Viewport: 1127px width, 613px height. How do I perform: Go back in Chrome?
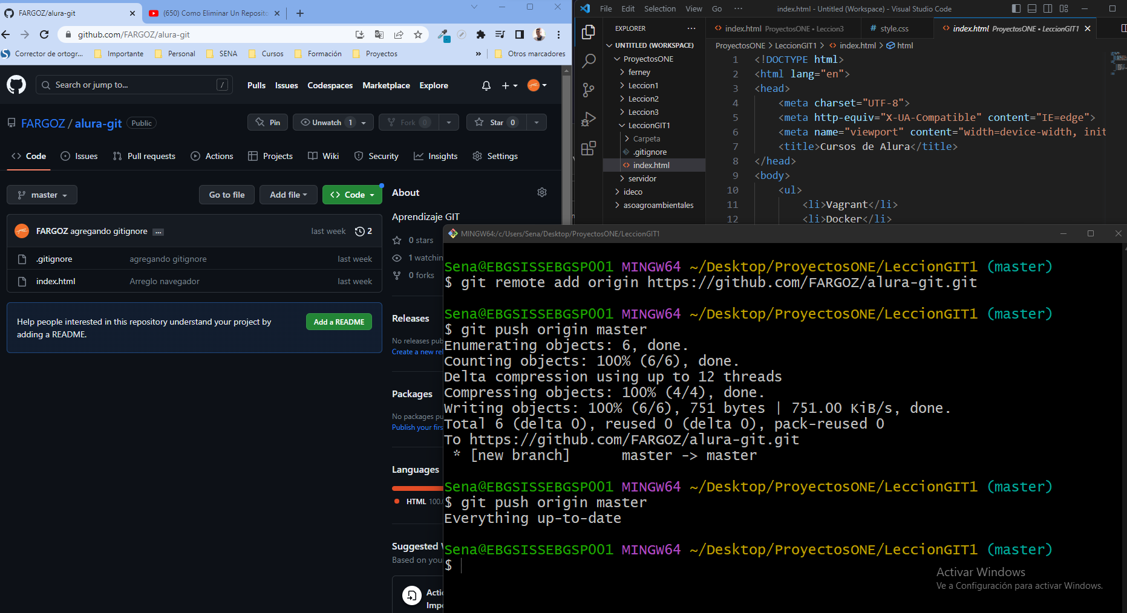[x=6, y=34]
